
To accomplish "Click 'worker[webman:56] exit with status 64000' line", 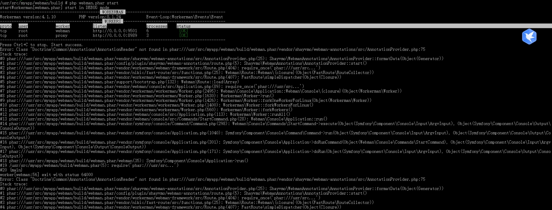I will pyautogui.click(x=47, y=175).
